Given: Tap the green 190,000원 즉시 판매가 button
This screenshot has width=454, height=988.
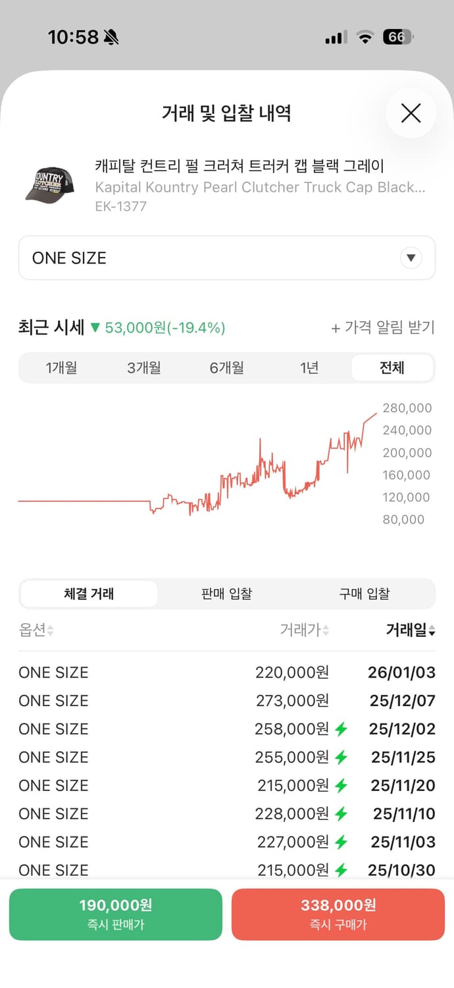Looking at the screenshot, I should [x=116, y=914].
